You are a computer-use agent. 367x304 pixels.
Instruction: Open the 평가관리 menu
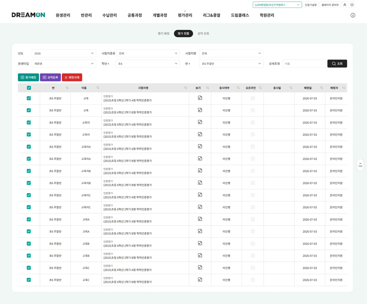click(x=185, y=15)
